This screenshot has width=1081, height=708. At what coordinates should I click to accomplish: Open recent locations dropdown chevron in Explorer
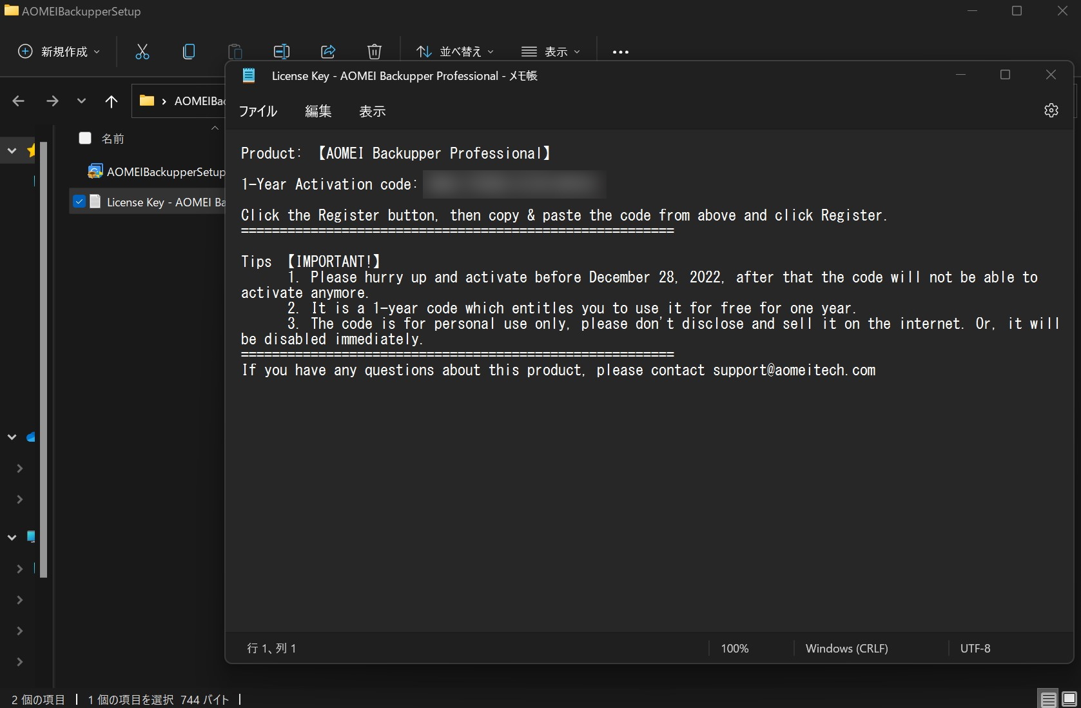[x=81, y=101]
